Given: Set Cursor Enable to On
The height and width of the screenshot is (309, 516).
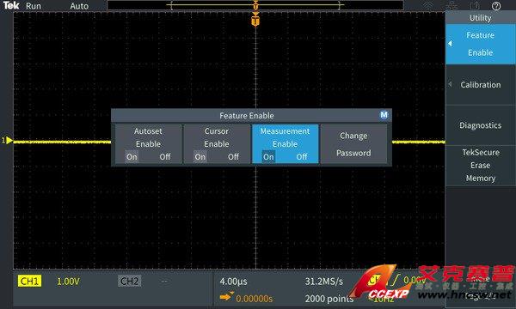Looking at the screenshot, I should click(200, 156).
